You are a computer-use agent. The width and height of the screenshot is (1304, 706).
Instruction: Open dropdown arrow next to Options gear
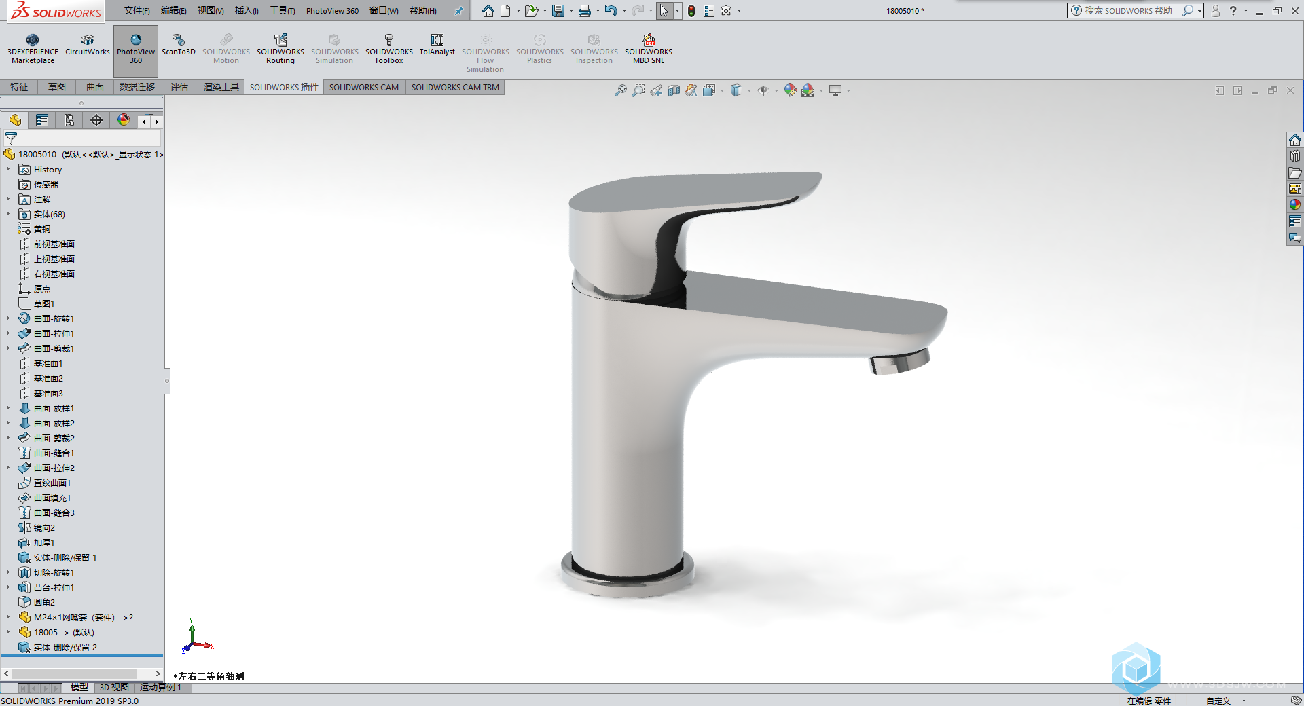click(739, 11)
